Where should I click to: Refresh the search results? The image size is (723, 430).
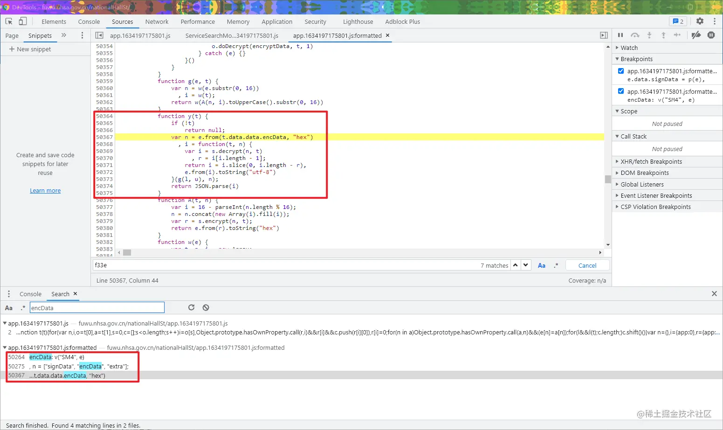191,307
